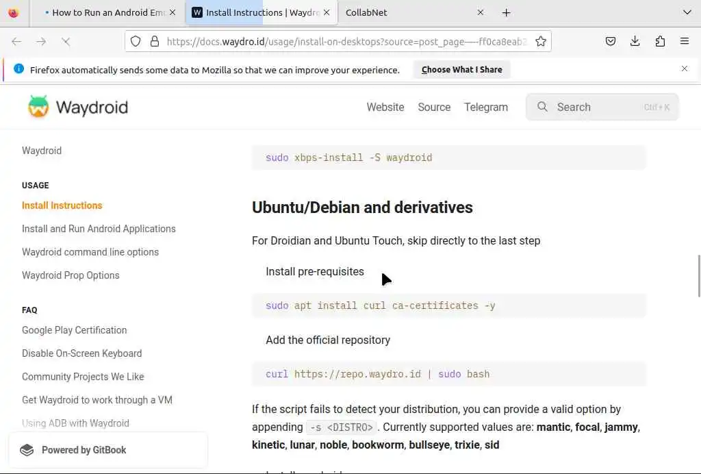This screenshot has width=701, height=474.
Task: Click the page vertical scrollbar thumb
Action: (699, 275)
